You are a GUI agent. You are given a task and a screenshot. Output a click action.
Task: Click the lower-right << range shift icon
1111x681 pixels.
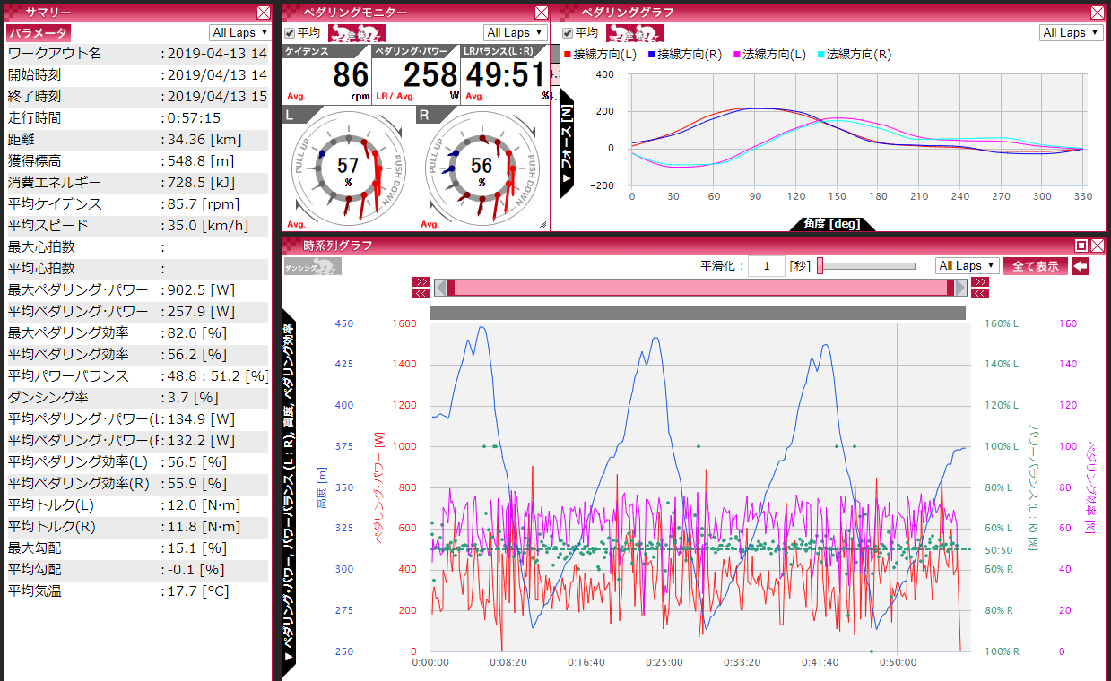979,293
